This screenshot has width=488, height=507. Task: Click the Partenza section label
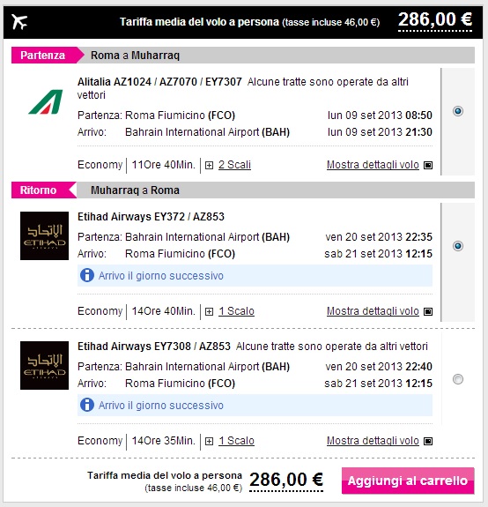pyautogui.click(x=43, y=56)
